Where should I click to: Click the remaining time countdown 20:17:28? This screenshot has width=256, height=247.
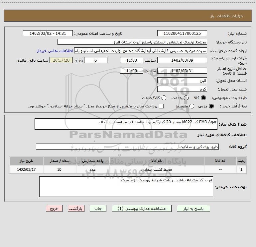[x=61, y=60]
